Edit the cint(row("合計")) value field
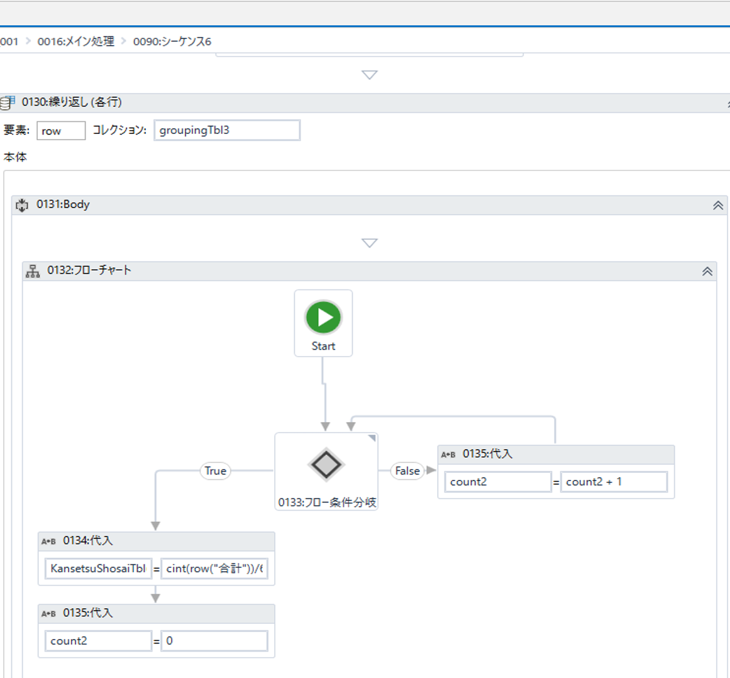 coord(214,569)
